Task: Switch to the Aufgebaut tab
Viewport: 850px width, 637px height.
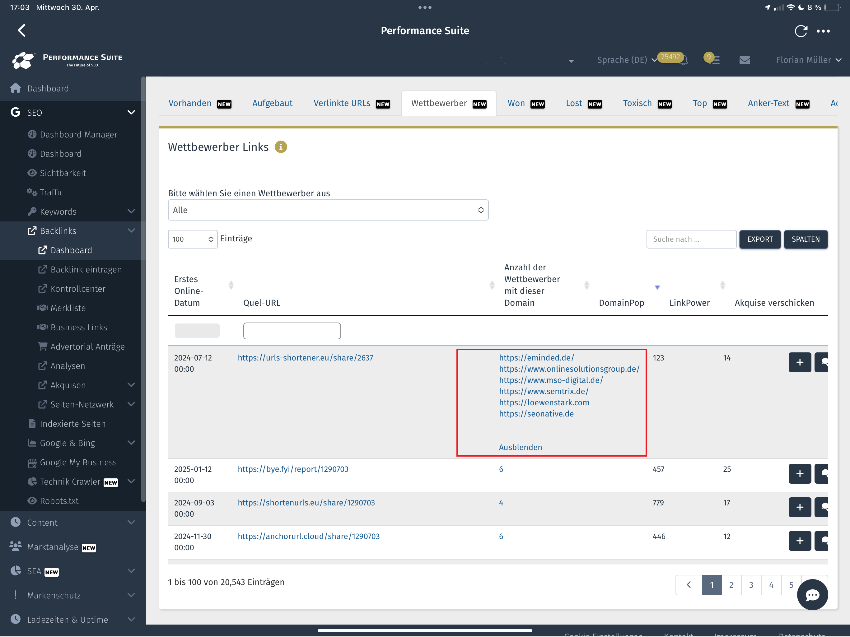Action: [272, 103]
